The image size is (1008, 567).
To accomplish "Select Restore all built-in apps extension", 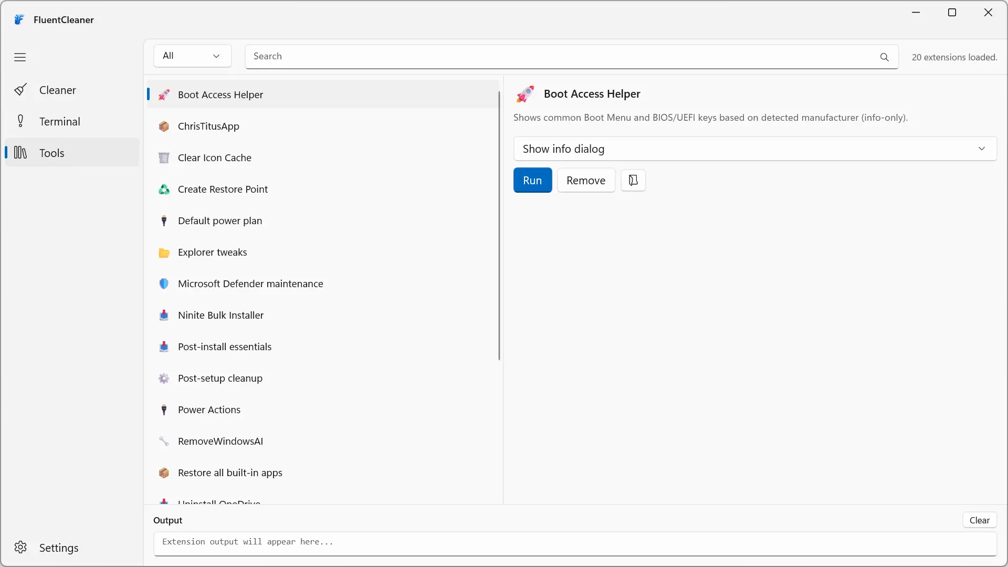I will [322, 472].
